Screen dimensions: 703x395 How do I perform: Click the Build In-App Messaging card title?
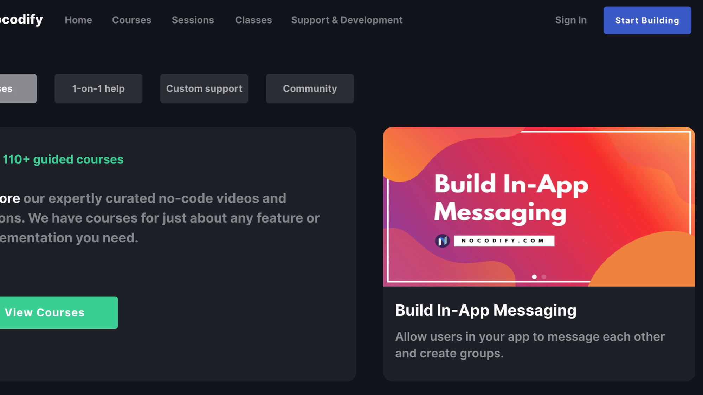[486, 310]
